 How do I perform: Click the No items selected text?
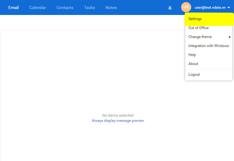coord(118,115)
